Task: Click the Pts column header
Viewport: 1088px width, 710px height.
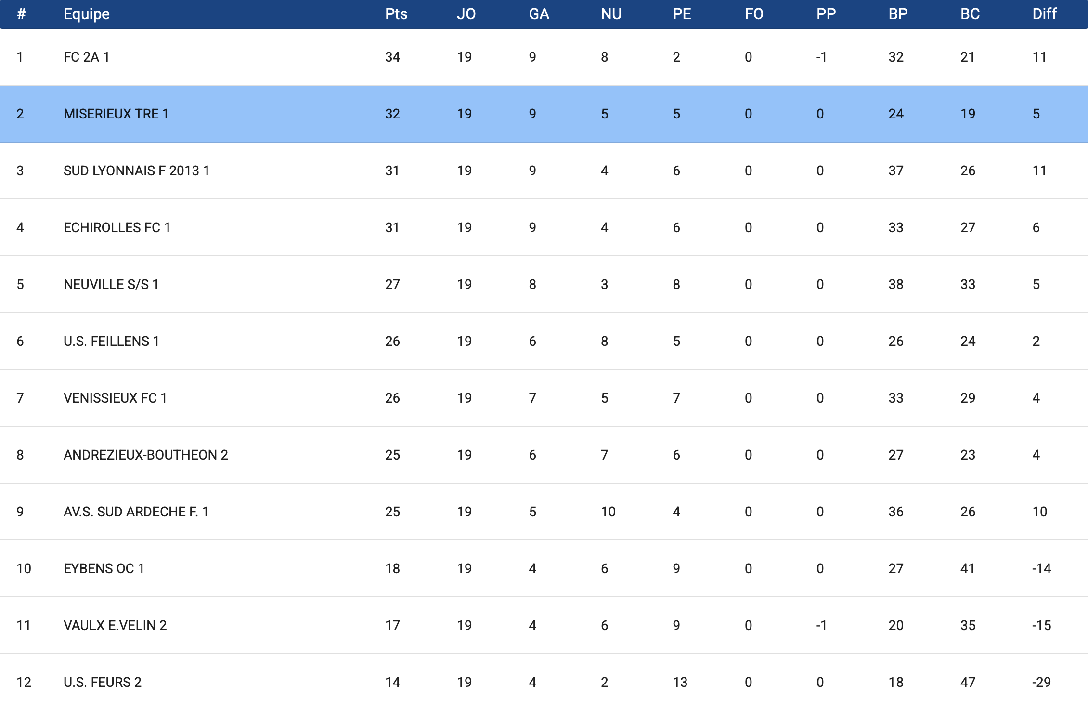Action: [x=396, y=14]
